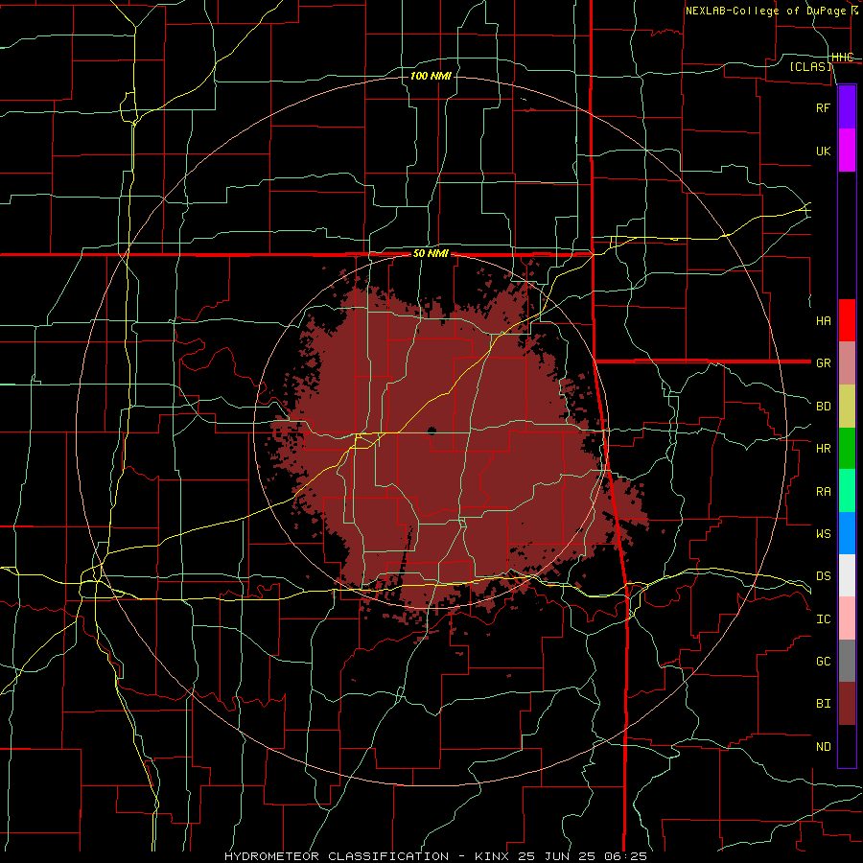Click the ND black legend swatch
This screenshot has width=863, height=863.
coord(847,746)
